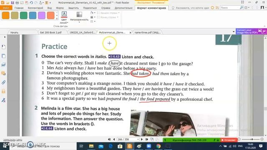Go to the first page
Viewport: 267px width, 150px height.
109,140
